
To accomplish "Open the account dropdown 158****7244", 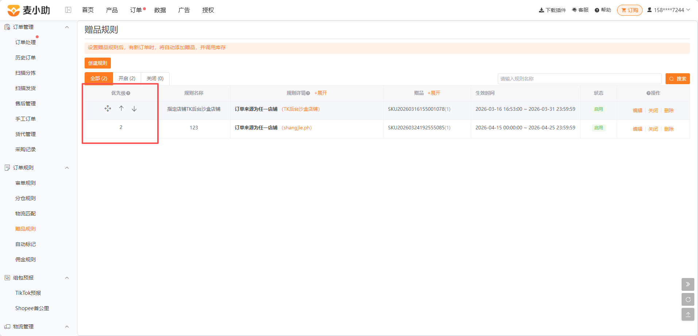I will [668, 10].
